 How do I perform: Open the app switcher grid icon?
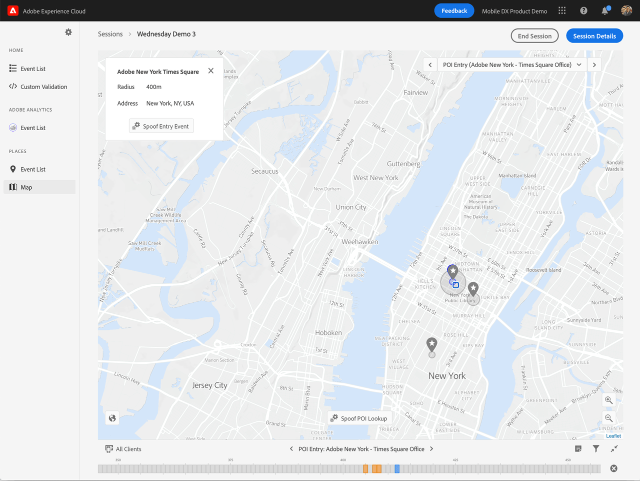click(562, 11)
